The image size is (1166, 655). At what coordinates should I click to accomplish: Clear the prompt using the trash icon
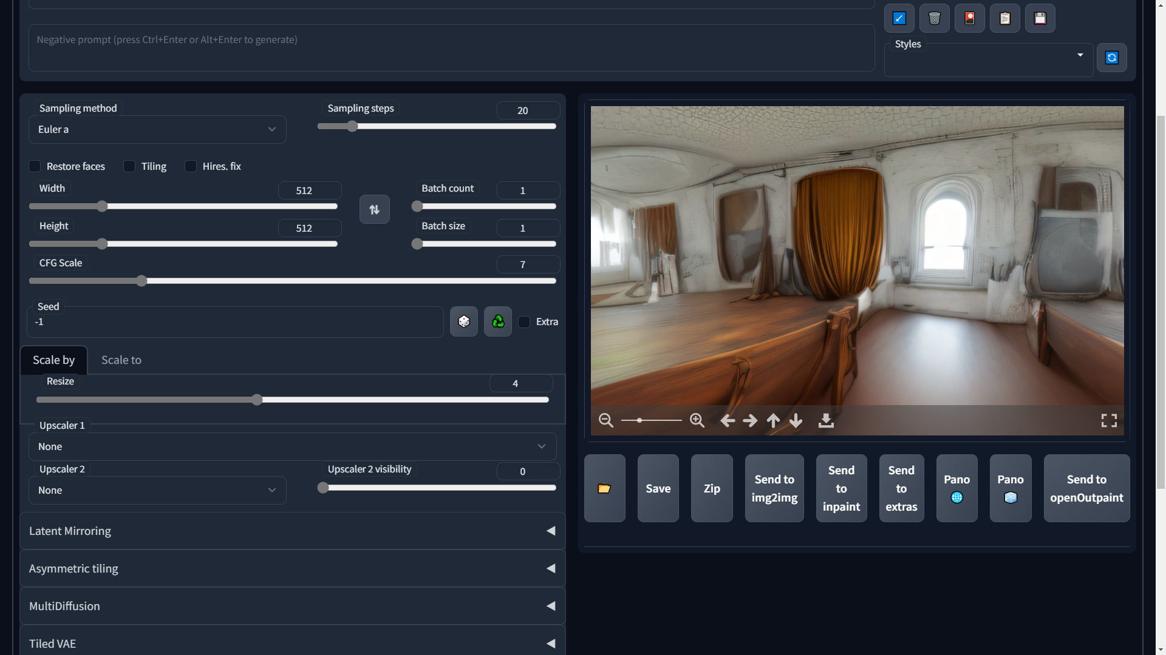934,18
